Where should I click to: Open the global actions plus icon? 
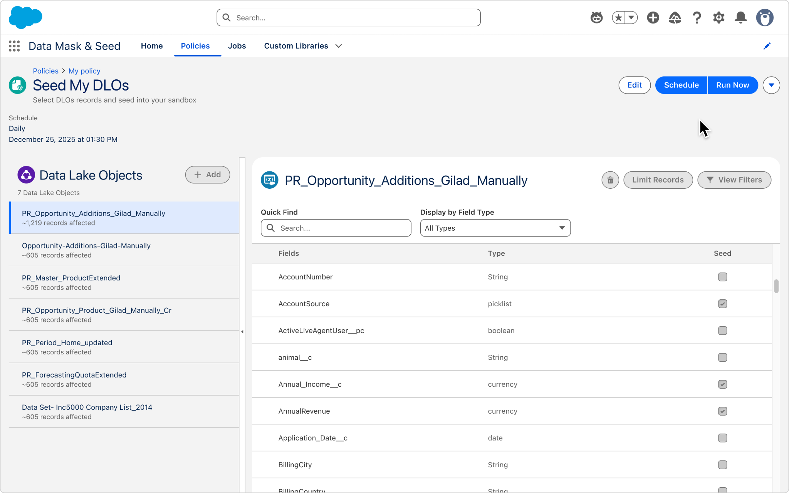click(x=653, y=17)
